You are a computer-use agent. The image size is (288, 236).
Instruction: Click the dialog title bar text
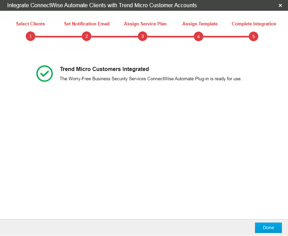coord(102,5)
